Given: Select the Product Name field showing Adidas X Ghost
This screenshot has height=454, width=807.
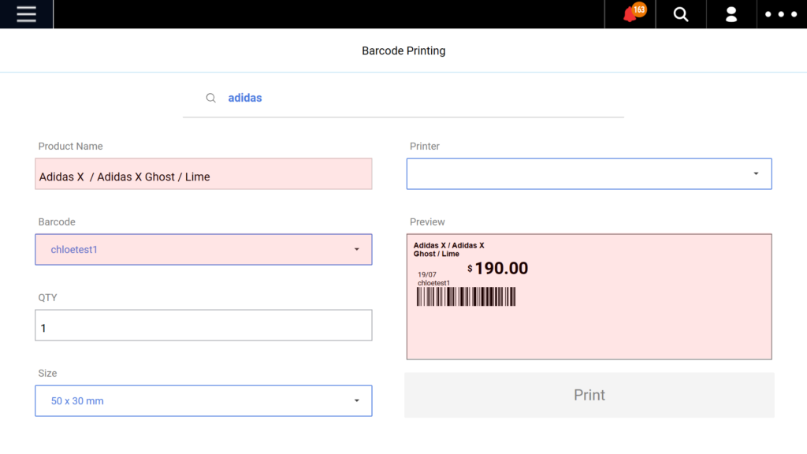Looking at the screenshot, I should (x=203, y=173).
